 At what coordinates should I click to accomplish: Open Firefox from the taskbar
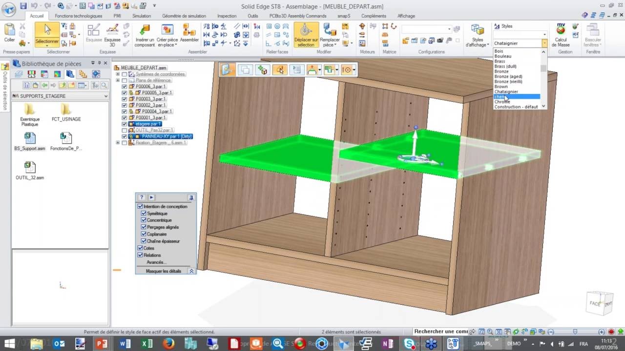tap(169, 343)
